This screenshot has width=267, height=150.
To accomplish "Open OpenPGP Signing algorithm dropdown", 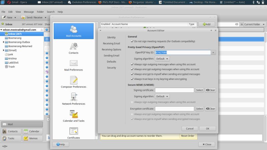I will coord(162,59).
